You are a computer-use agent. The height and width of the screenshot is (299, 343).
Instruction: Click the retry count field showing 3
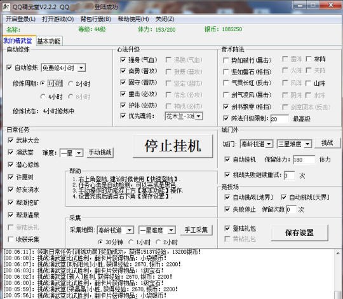click(289, 176)
